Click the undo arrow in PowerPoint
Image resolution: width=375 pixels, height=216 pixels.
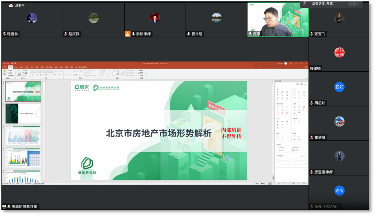pyautogui.click(x=7, y=63)
